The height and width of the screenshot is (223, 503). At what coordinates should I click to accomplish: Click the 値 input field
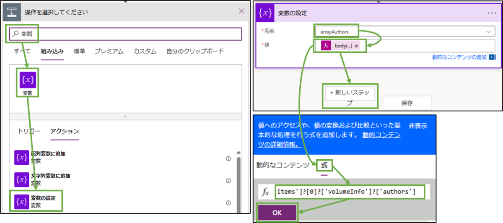click(x=404, y=46)
